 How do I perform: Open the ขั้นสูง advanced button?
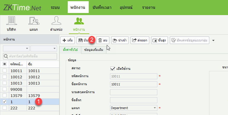pyautogui.click(x=159, y=40)
